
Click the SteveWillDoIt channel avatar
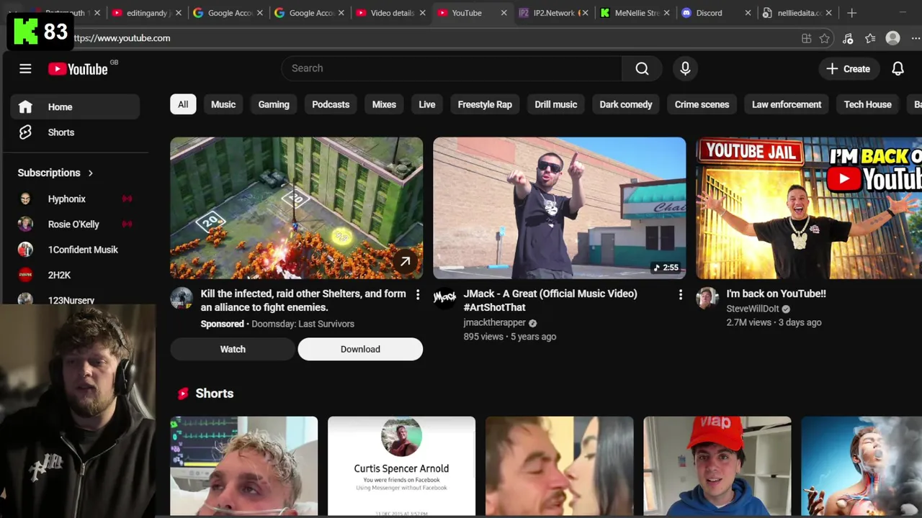[x=707, y=299]
